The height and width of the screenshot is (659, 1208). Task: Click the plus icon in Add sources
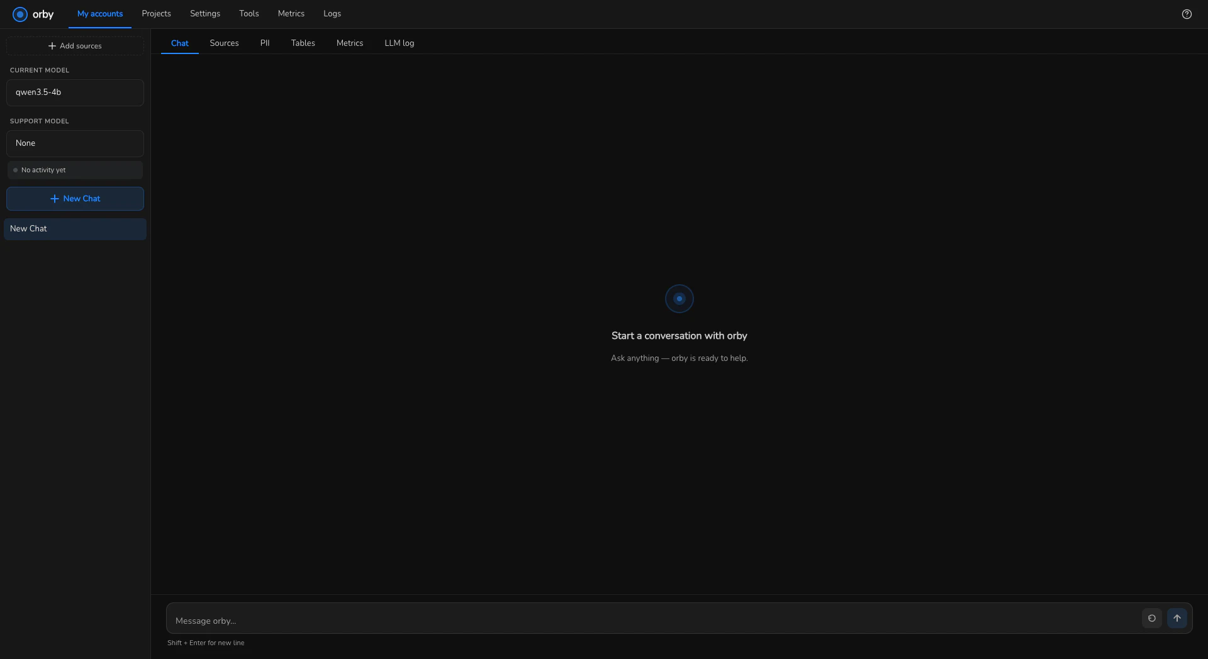[x=52, y=46]
